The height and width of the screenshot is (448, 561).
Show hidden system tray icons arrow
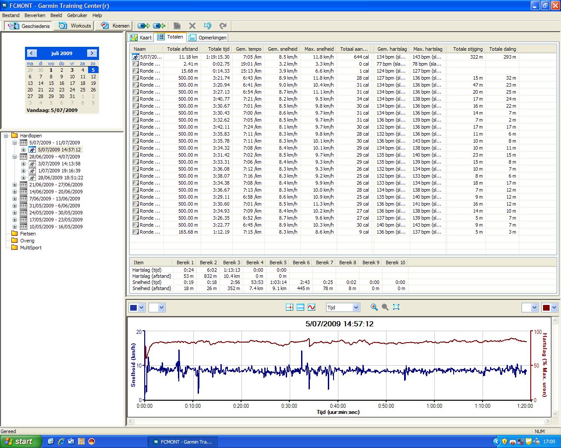496,441
